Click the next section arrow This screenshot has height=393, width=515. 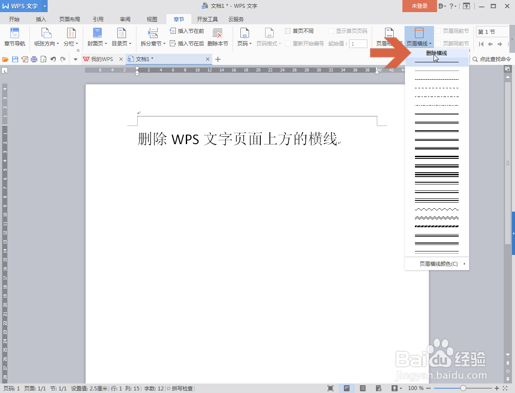(500, 44)
